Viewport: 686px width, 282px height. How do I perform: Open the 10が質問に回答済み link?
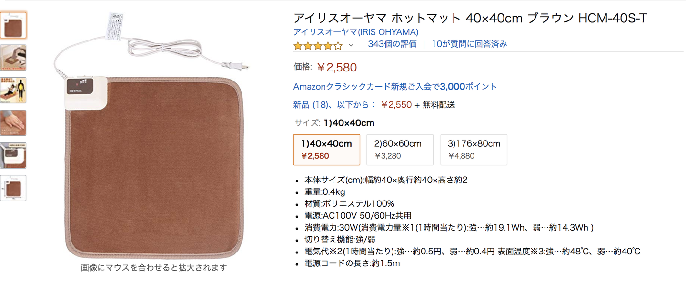coord(469,44)
